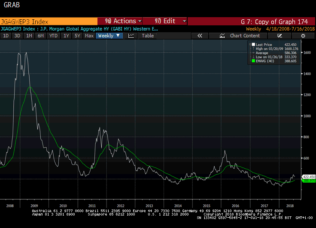Switch range to YTD
The height and width of the screenshot is (228, 316).
coord(53,36)
